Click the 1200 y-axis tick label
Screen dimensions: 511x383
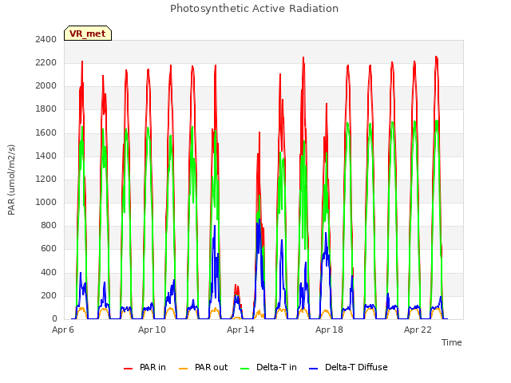coord(46,179)
